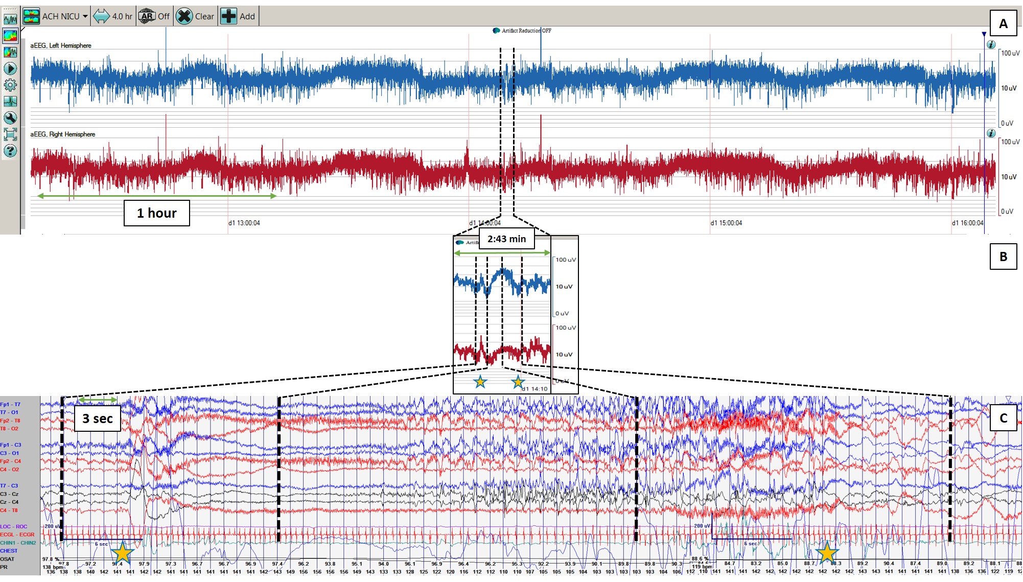Open the wrench tools icon

click(10, 118)
